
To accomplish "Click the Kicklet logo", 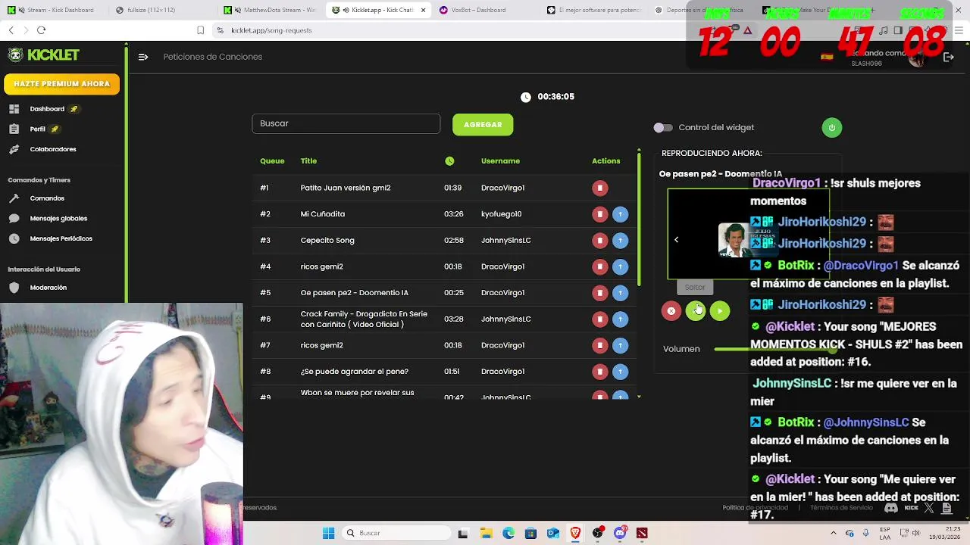I will pyautogui.click(x=44, y=55).
